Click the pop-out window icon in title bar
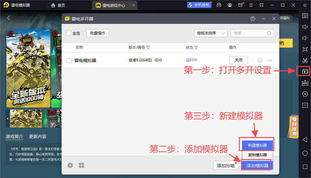This screenshot has width=311, height=178. click(x=262, y=5)
